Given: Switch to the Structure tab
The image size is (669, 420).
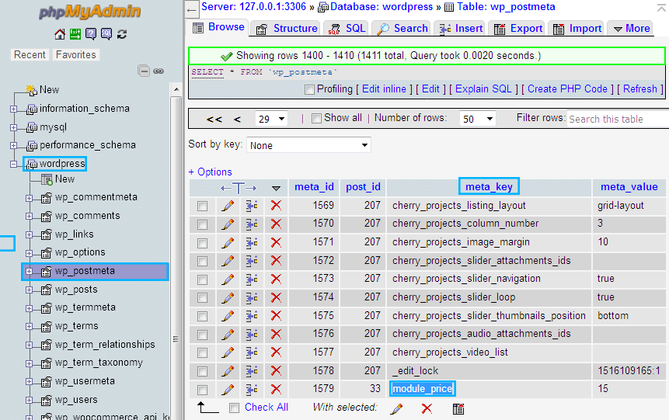Looking at the screenshot, I should [287, 29].
